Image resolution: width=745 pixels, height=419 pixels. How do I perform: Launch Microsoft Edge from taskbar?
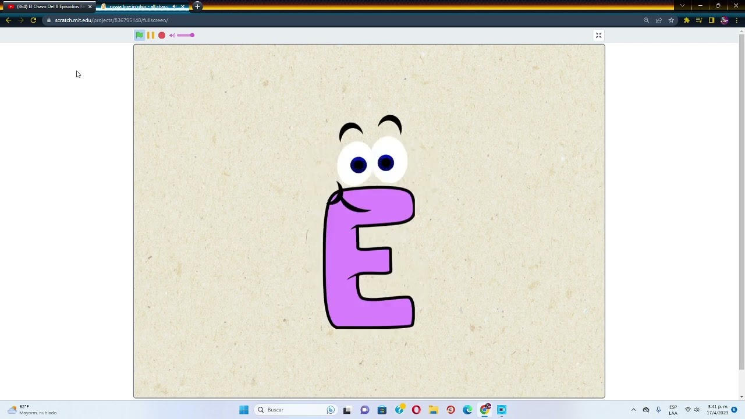pos(467,410)
